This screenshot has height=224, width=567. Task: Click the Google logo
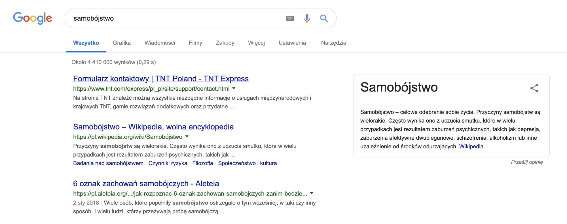(x=33, y=18)
